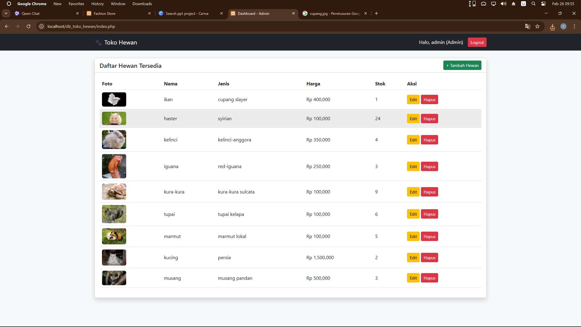
Task: Click the Tambah Hewan button
Action: click(x=462, y=65)
